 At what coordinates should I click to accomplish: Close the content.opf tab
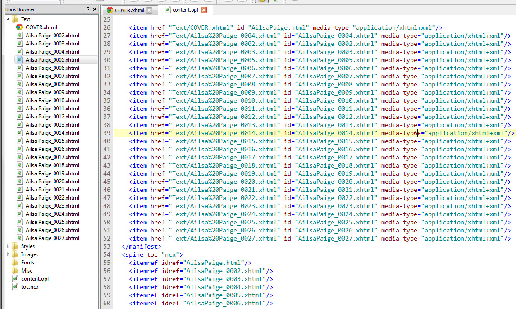[x=204, y=10]
